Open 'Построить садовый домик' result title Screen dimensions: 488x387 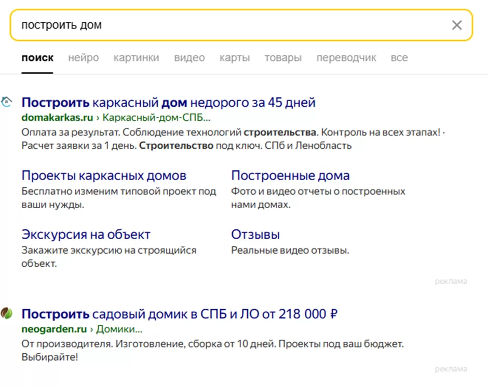180,314
